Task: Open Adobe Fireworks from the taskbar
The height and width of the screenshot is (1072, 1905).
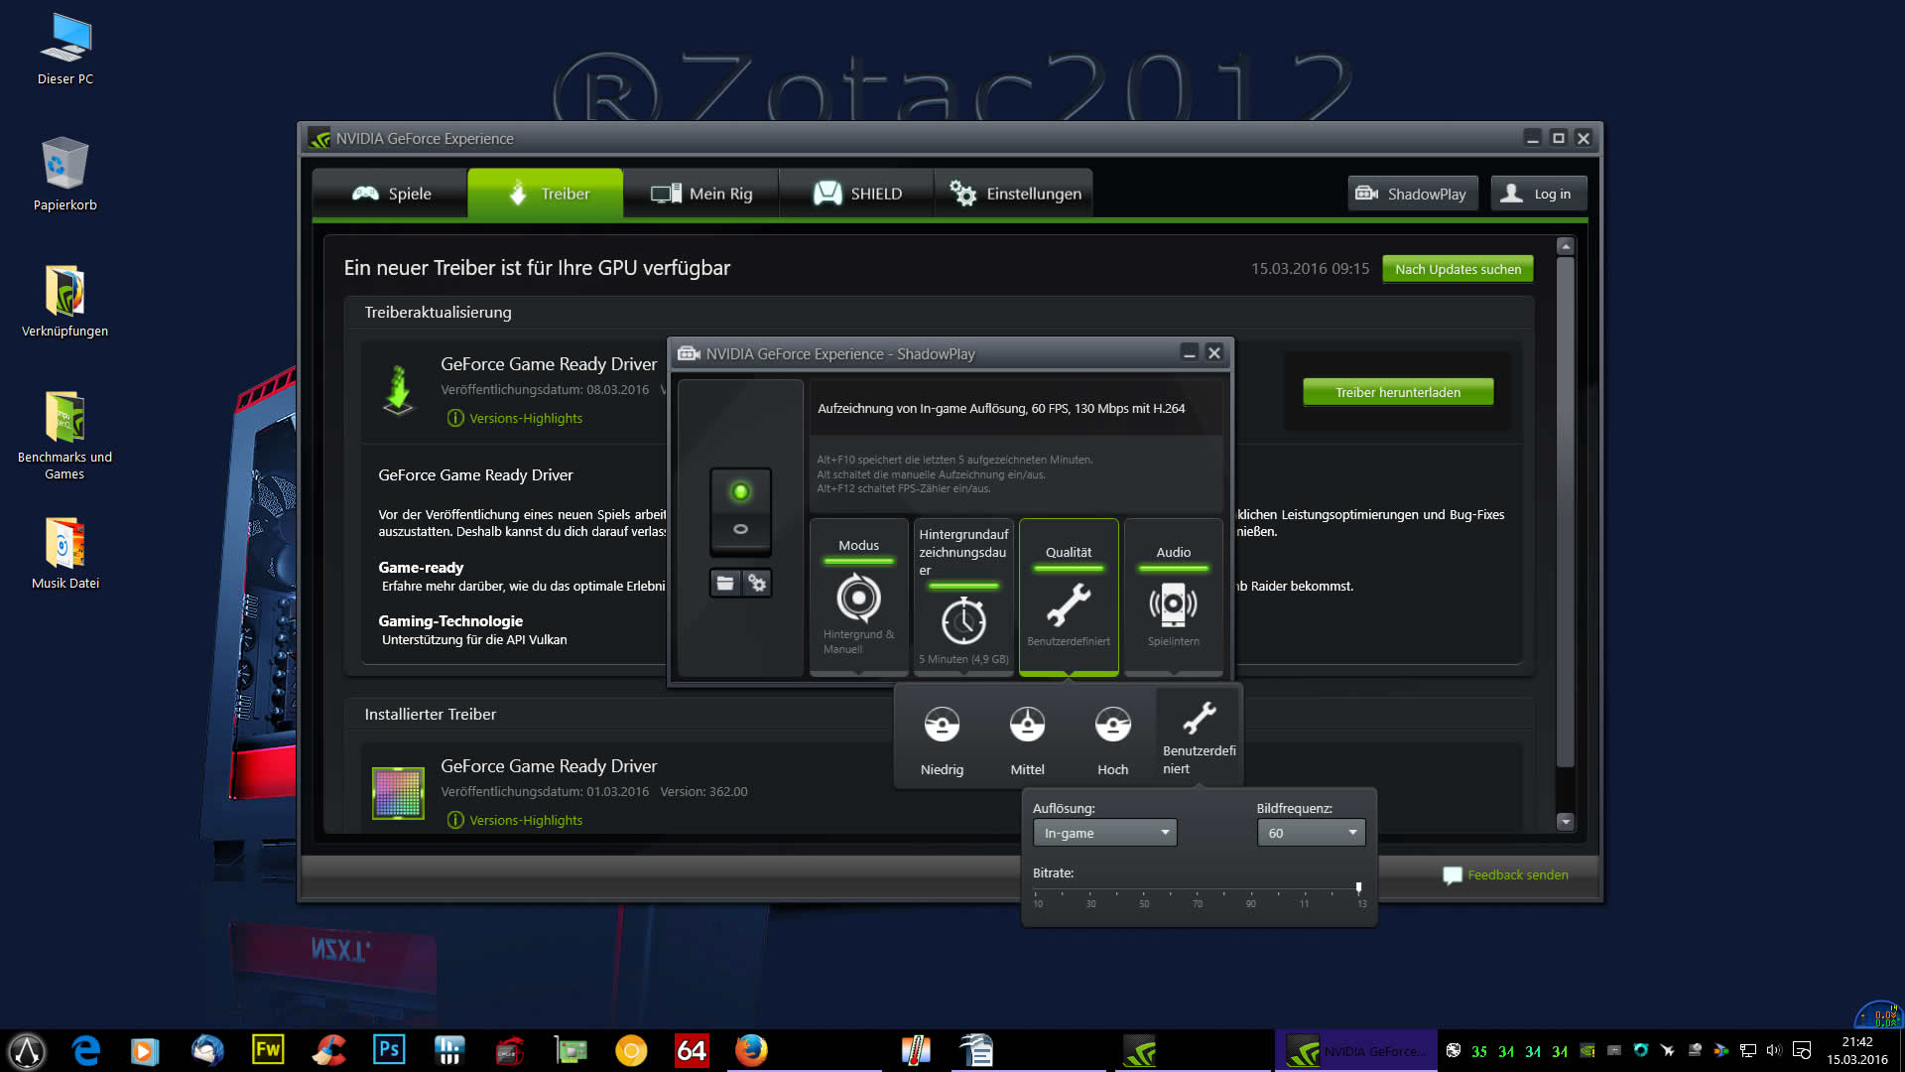Action: click(268, 1050)
